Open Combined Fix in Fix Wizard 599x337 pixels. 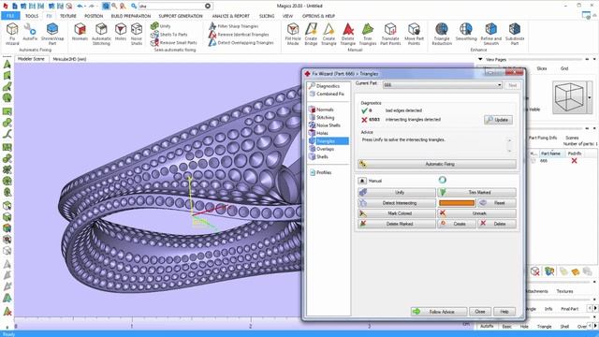[330, 94]
